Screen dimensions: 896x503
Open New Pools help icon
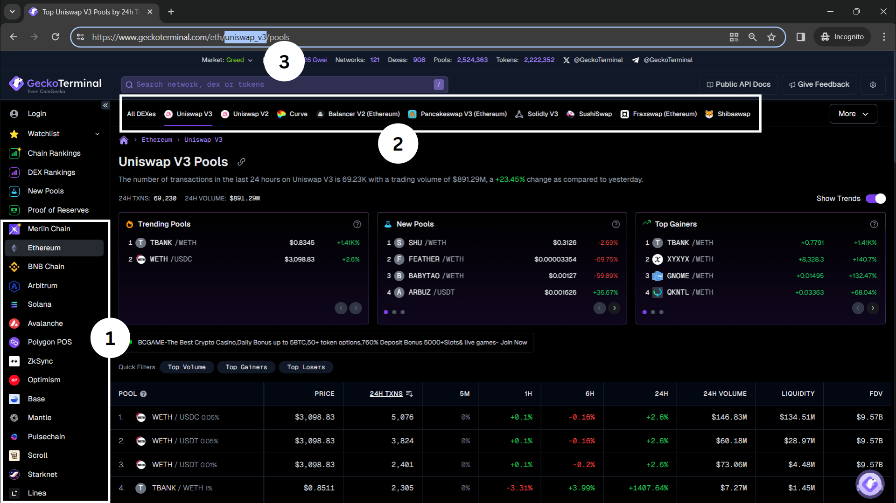(616, 224)
